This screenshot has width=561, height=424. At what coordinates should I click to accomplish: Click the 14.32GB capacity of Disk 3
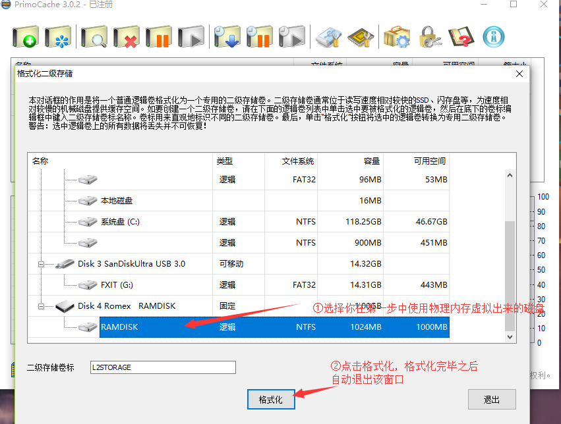(366, 264)
